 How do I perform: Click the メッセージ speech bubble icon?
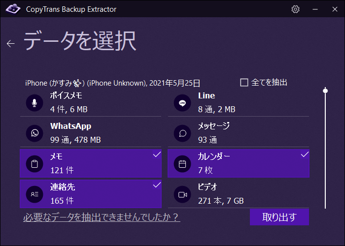tap(182, 133)
